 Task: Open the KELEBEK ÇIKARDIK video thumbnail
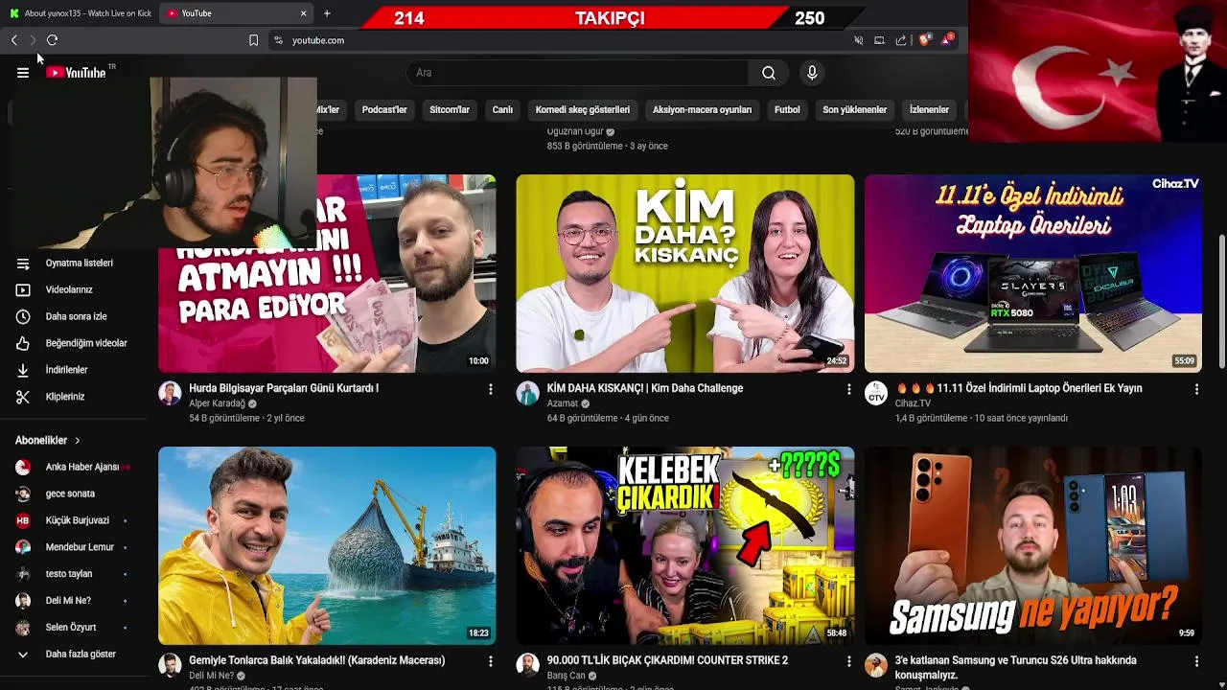[684, 545]
